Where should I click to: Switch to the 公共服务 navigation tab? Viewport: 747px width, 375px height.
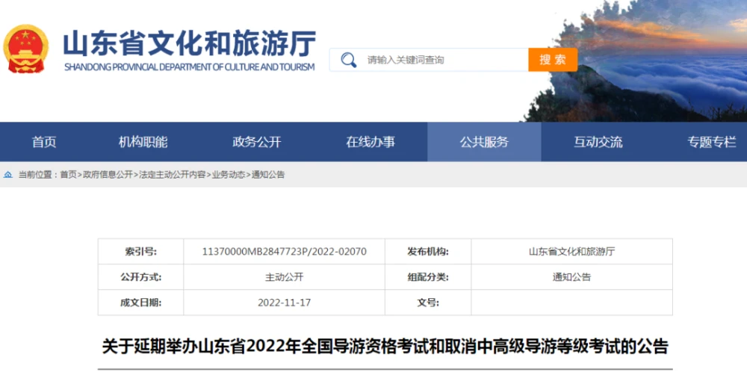[x=484, y=142]
